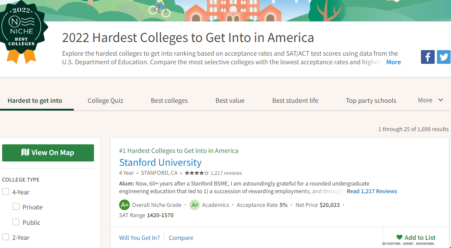Expand the More rankings dropdown
Screen dimensions: 451x248
pos(430,100)
